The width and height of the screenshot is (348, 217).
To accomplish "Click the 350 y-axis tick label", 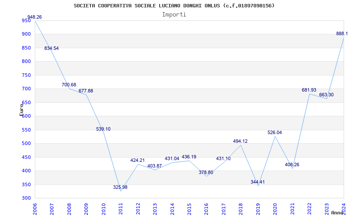I will click(x=26, y=185).
